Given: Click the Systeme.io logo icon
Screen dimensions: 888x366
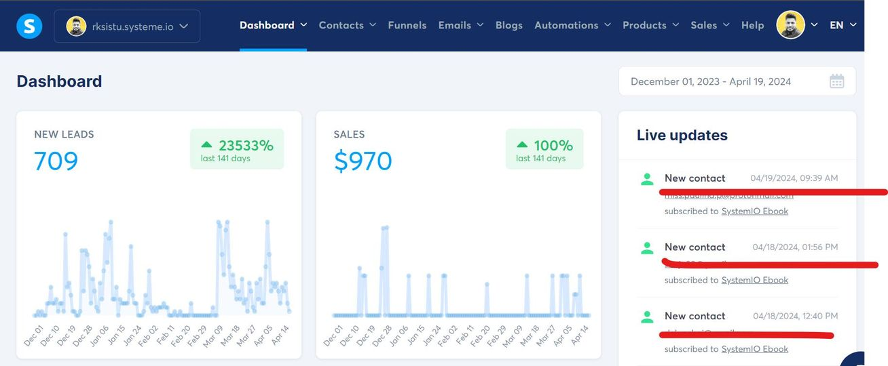Looking at the screenshot, I should click(x=29, y=26).
